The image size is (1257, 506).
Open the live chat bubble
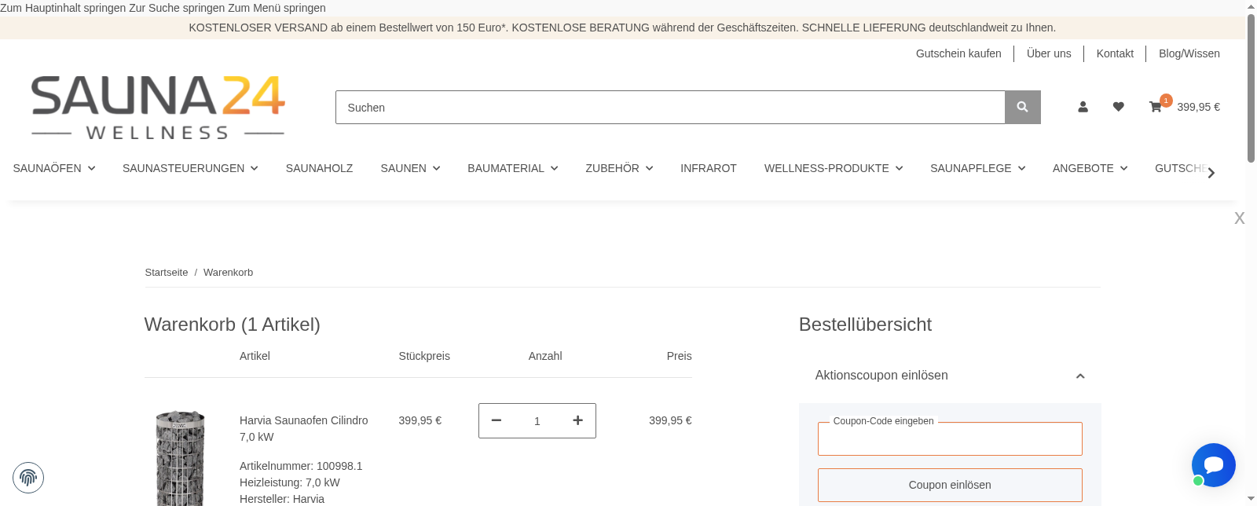[x=1213, y=465]
